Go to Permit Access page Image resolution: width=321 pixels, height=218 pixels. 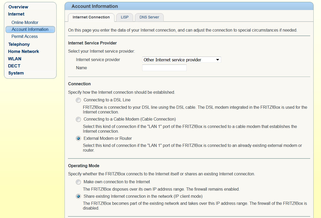pyautogui.click(x=24, y=37)
